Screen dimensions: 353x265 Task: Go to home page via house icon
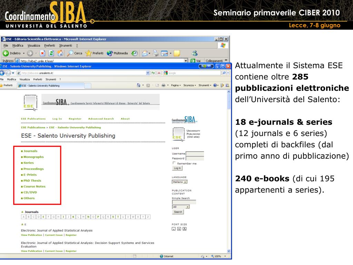60,53
